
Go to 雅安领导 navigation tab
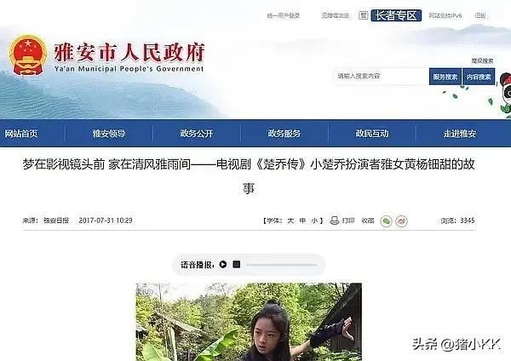[109, 134]
